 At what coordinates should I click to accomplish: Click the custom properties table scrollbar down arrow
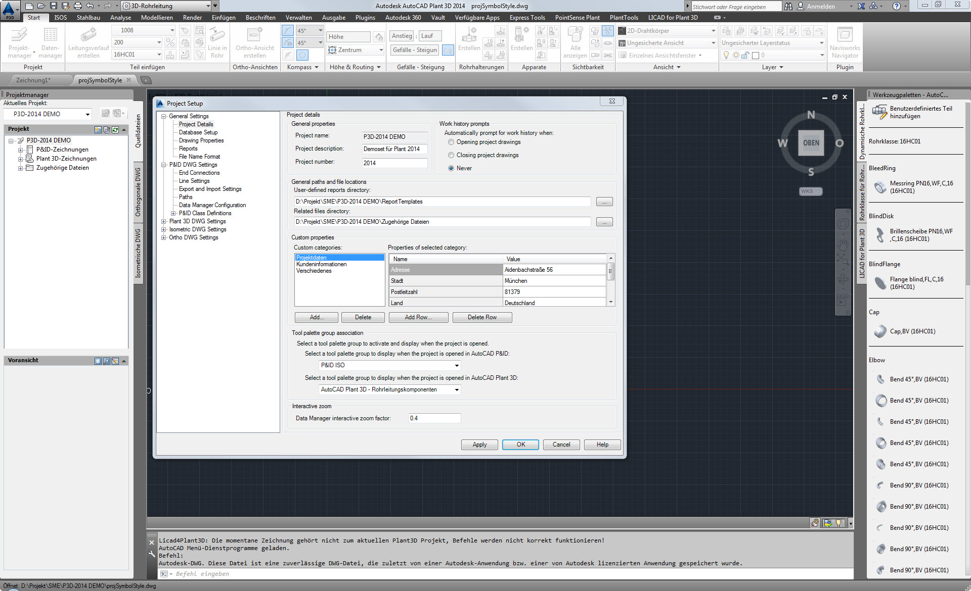tap(611, 303)
